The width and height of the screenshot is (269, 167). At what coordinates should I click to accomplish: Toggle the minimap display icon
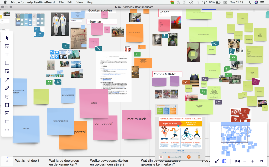point(224,161)
